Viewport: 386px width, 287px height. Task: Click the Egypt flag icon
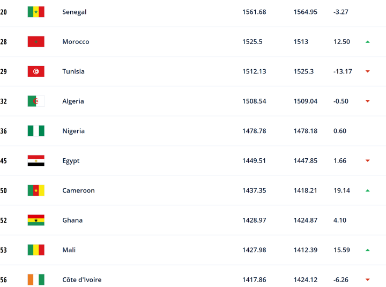[36, 161]
